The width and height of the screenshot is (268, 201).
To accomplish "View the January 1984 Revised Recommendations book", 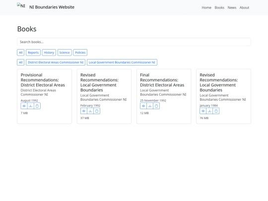I will pos(203,111).
